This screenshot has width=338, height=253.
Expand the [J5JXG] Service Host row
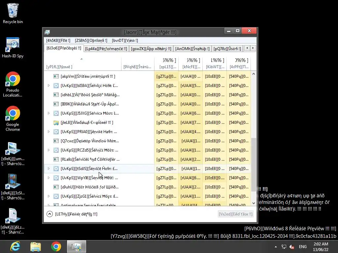coord(49,113)
